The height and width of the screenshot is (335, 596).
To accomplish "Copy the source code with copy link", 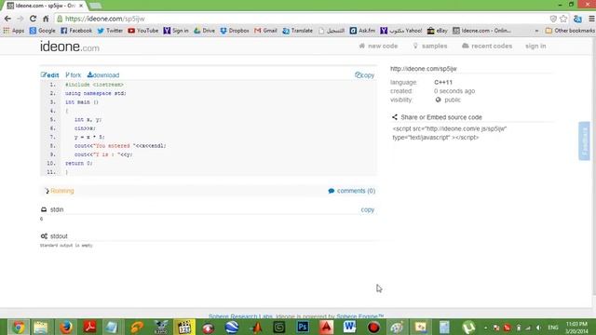I will point(364,75).
